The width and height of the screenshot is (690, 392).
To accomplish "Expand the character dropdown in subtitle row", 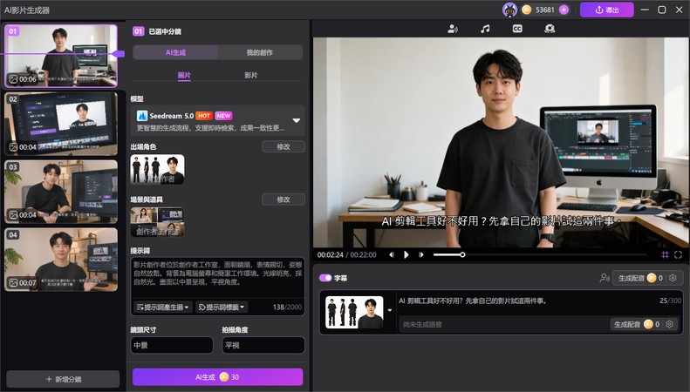I will click(x=389, y=310).
